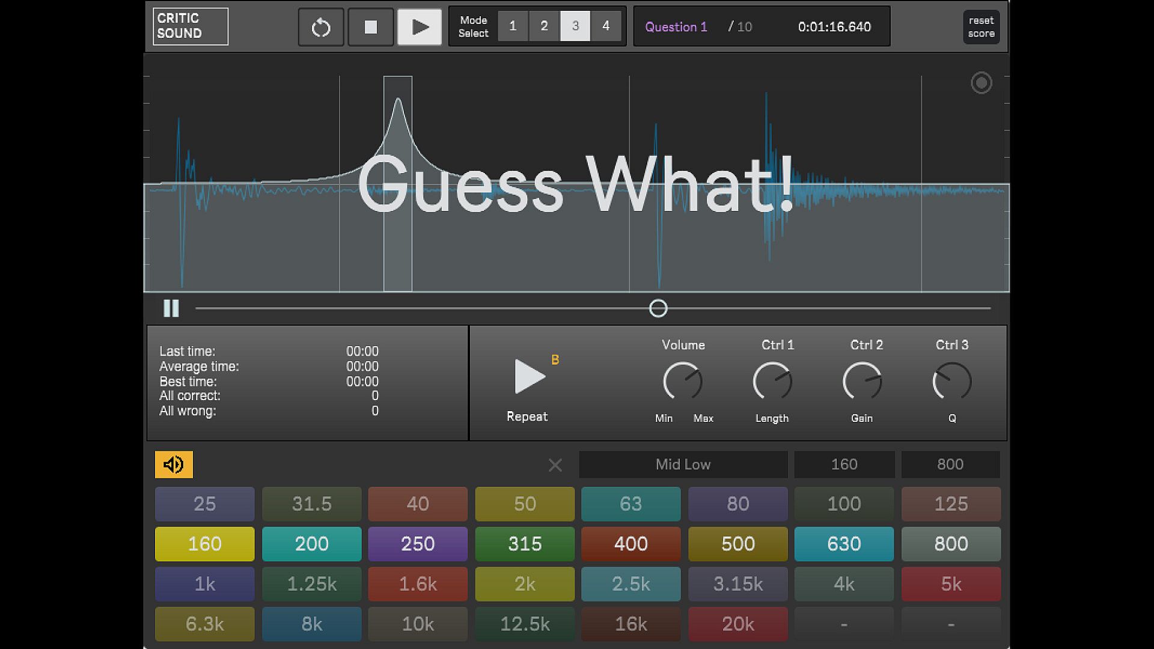Toggle the yellow speaker icon
The height and width of the screenshot is (649, 1154).
[174, 465]
